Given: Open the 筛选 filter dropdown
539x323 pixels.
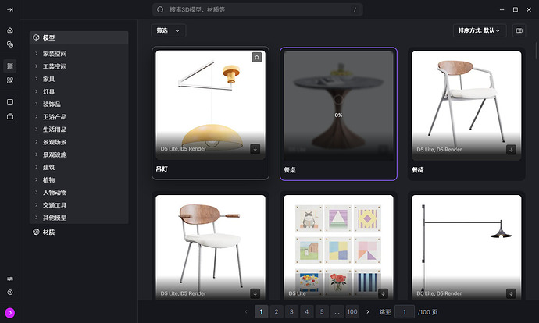Looking at the screenshot, I should 168,30.
